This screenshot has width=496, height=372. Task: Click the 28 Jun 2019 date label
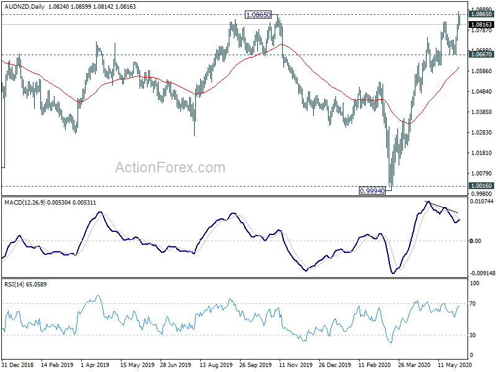pyautogui.click(x=175, y=365)
